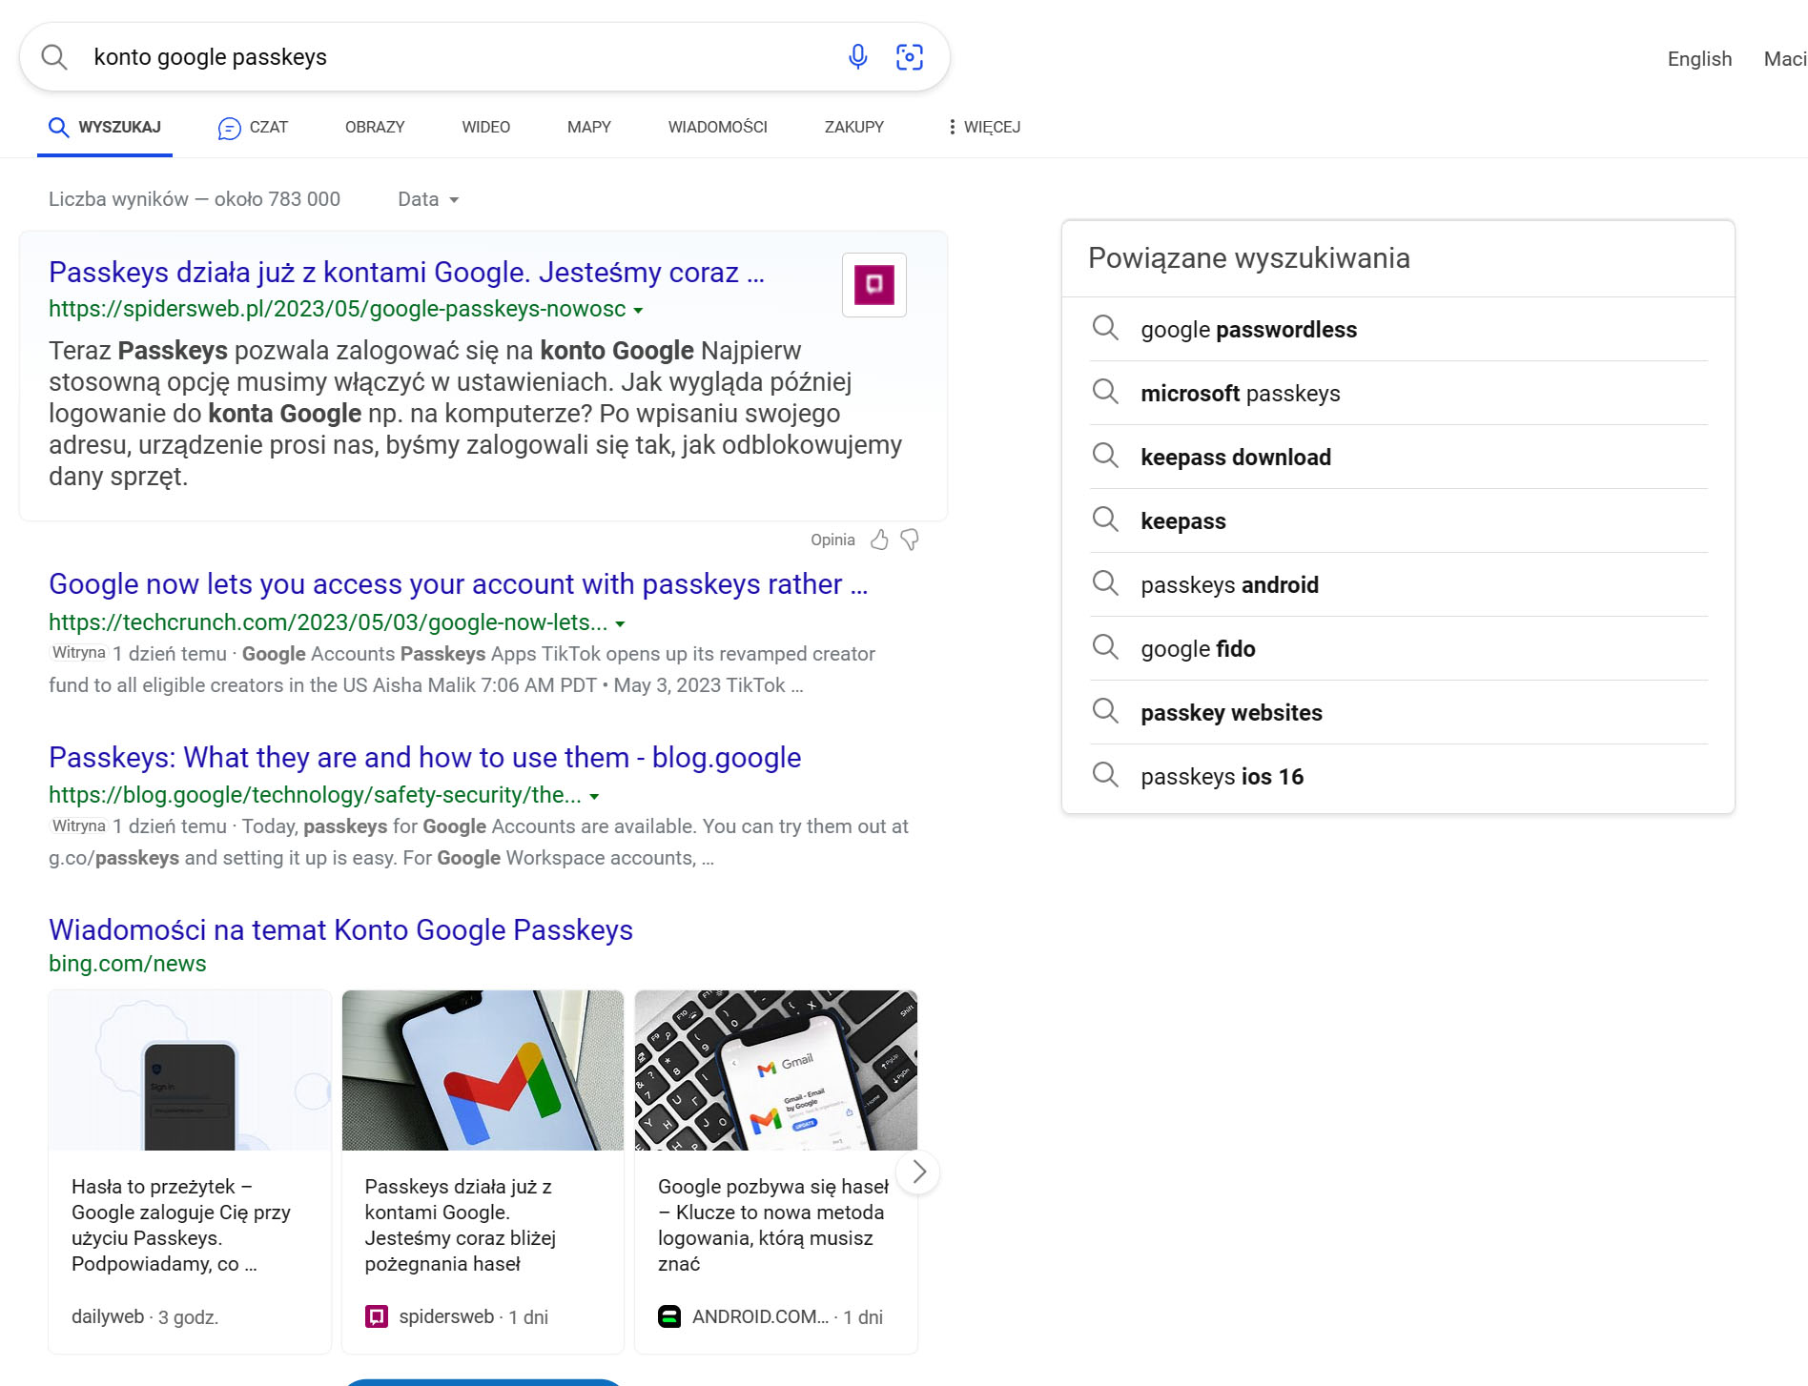This screenshot has width=1808, height=1386.
Task: Expand dropdown arrow next to techcrunch URL
Action: [620, 624]
